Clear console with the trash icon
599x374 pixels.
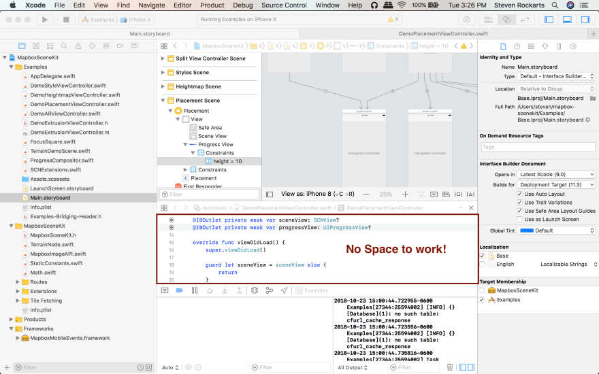click(450, 367)
